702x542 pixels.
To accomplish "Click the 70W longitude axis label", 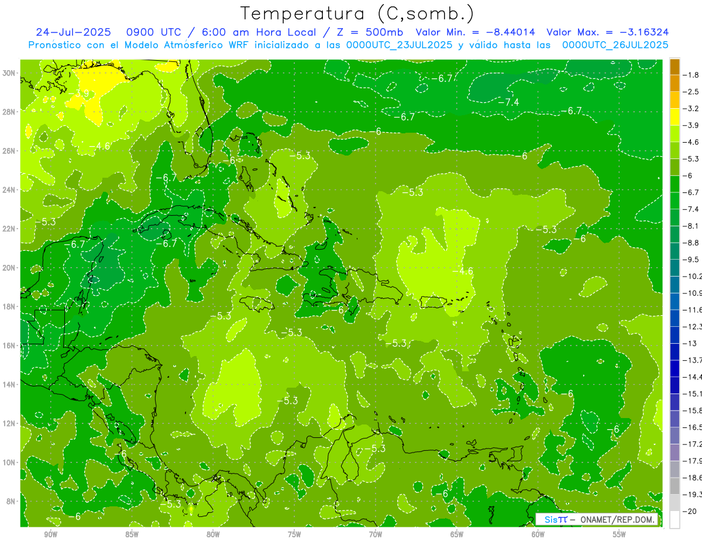I will (x=376, y=534).
